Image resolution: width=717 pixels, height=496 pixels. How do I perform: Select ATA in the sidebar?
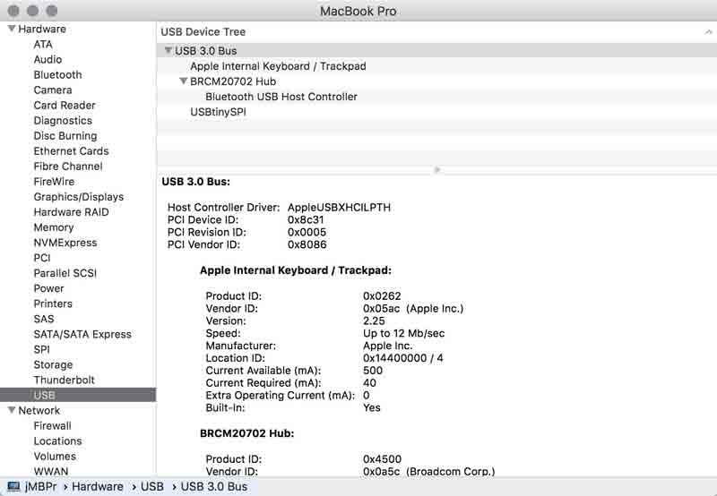click(43, 44)
